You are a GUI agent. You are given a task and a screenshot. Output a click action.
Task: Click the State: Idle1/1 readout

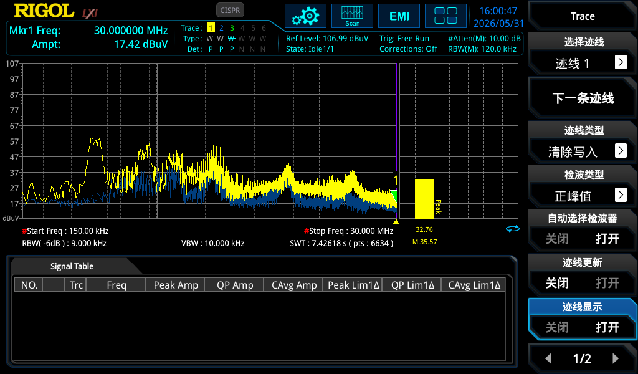tap(310, 49)
